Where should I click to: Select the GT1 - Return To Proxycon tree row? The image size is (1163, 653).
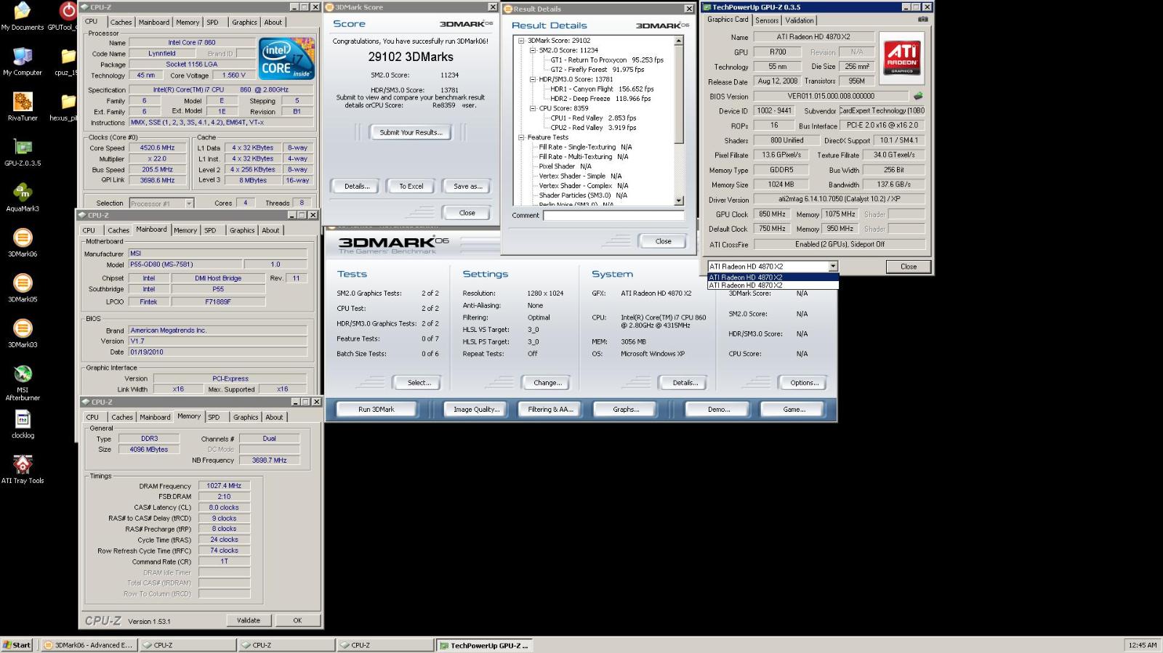point(607,60)
